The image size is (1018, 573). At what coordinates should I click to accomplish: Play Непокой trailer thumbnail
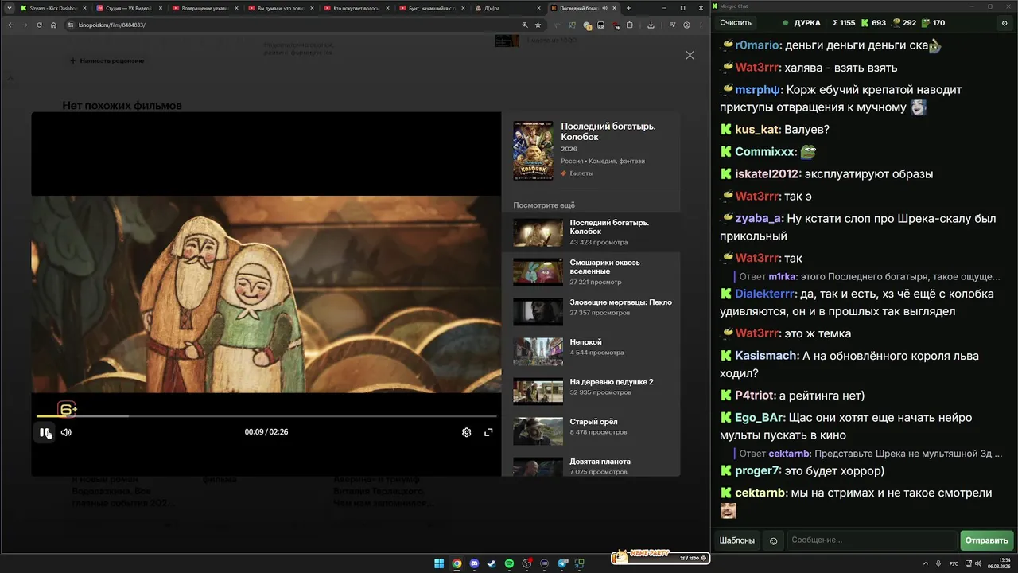click(538, 351)
